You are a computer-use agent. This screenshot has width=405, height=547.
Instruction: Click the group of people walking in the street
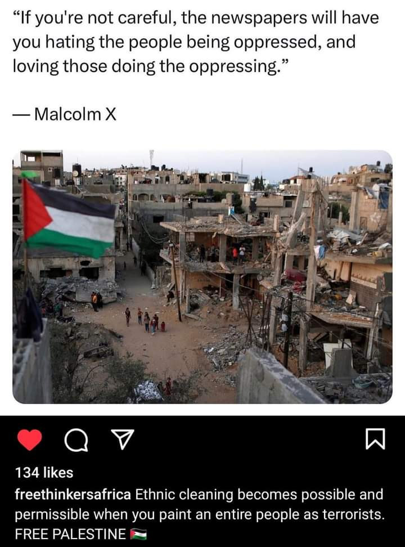[x=146, y=321]
